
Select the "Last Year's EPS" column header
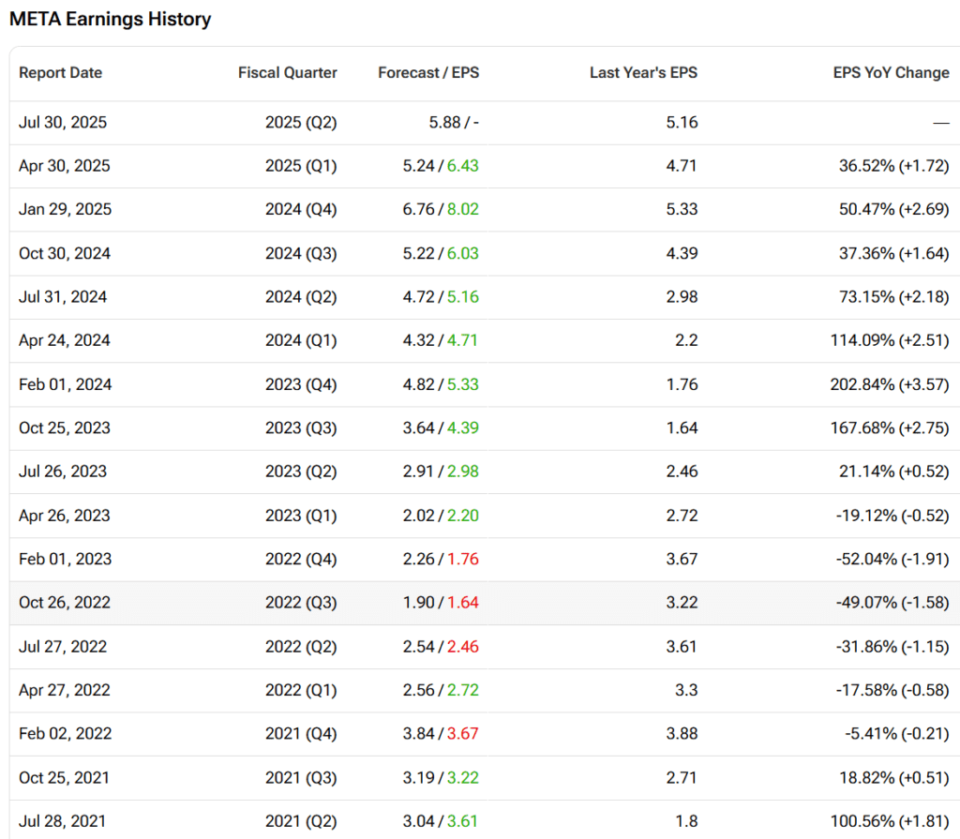point(643,73)
